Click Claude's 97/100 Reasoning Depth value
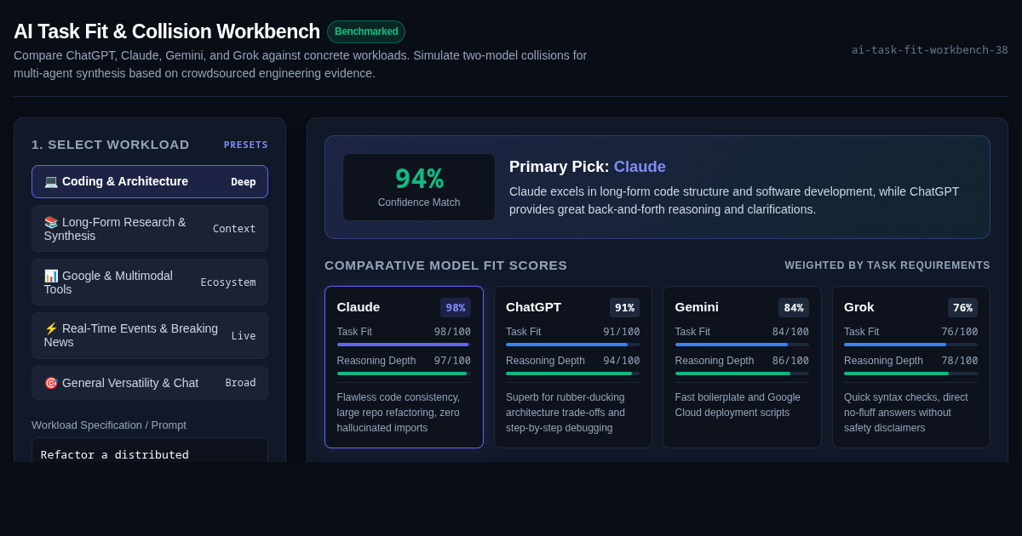The height and width of the screenshot is (536, 1022). pos(452,361)
